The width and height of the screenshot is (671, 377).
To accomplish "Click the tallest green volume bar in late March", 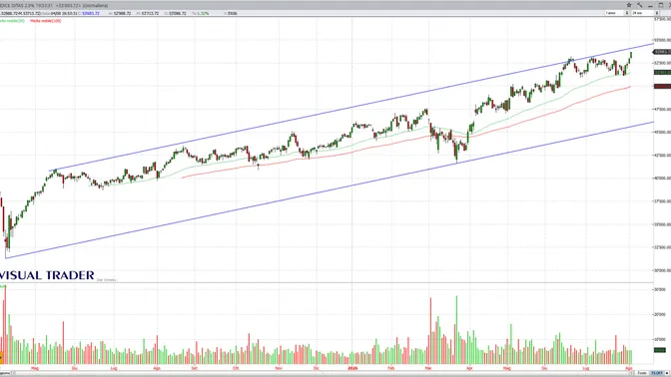I will (456, 330).
